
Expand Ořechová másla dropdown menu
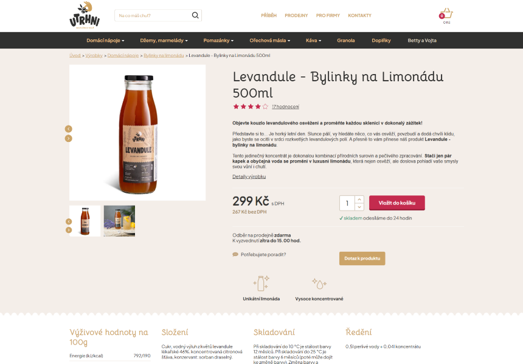(270, 40)
